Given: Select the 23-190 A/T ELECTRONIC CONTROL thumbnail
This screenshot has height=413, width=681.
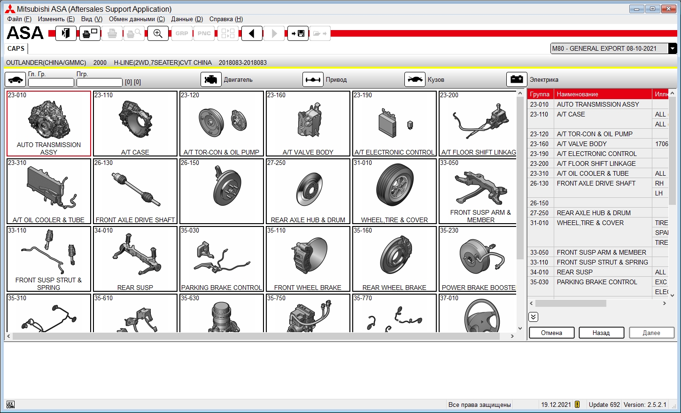Looking at the screenshot, I should coord(395,124).
